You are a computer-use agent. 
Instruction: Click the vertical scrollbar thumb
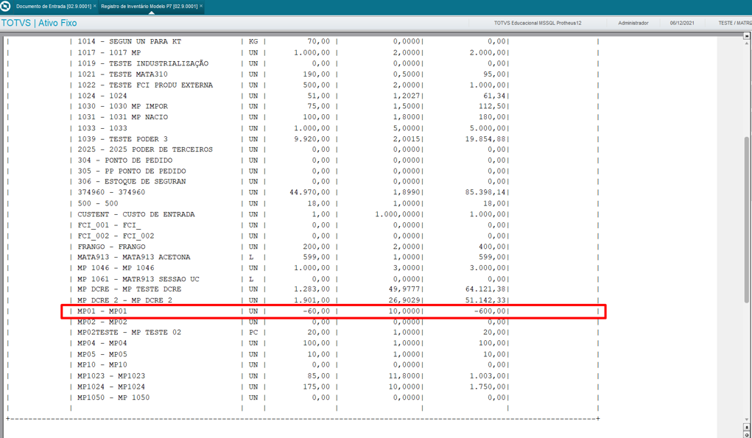(x=746, y=219)
